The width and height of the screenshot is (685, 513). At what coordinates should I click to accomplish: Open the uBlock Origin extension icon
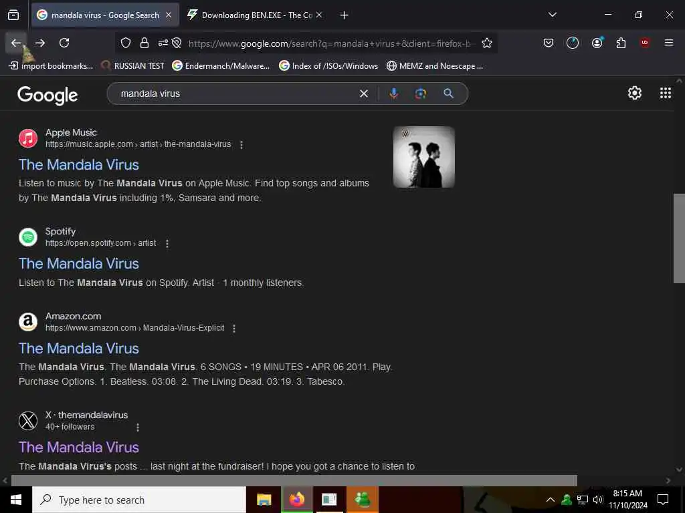point(645,43)
